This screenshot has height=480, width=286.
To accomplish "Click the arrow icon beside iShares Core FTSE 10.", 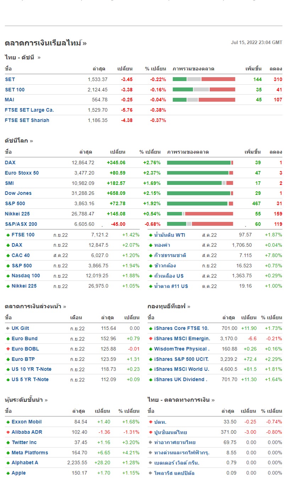I will [x=151, y=329].
